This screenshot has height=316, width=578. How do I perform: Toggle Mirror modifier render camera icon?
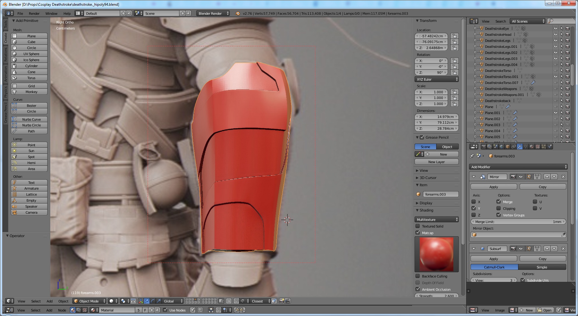point(513,177)
